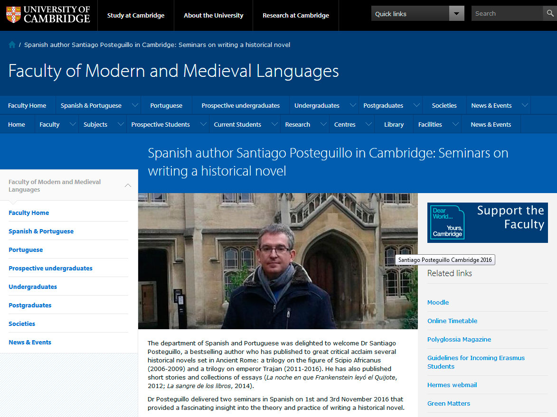Select Portuguese tab in top navigation
557x417 pixels.
click(166, 105)
